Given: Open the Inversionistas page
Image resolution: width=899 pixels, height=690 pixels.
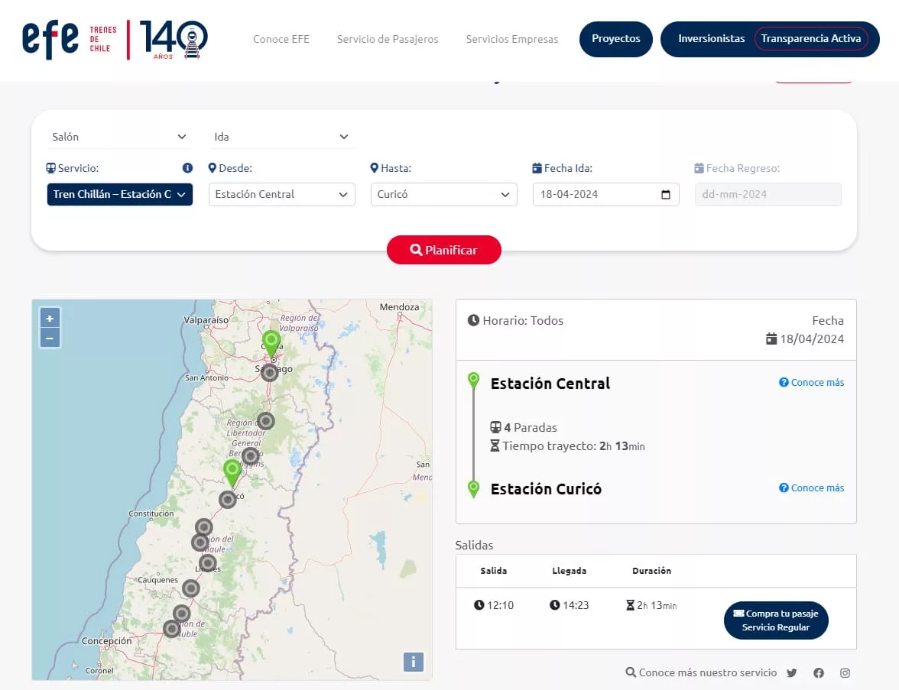Looking at the screenshot, I should coord(712,39).
